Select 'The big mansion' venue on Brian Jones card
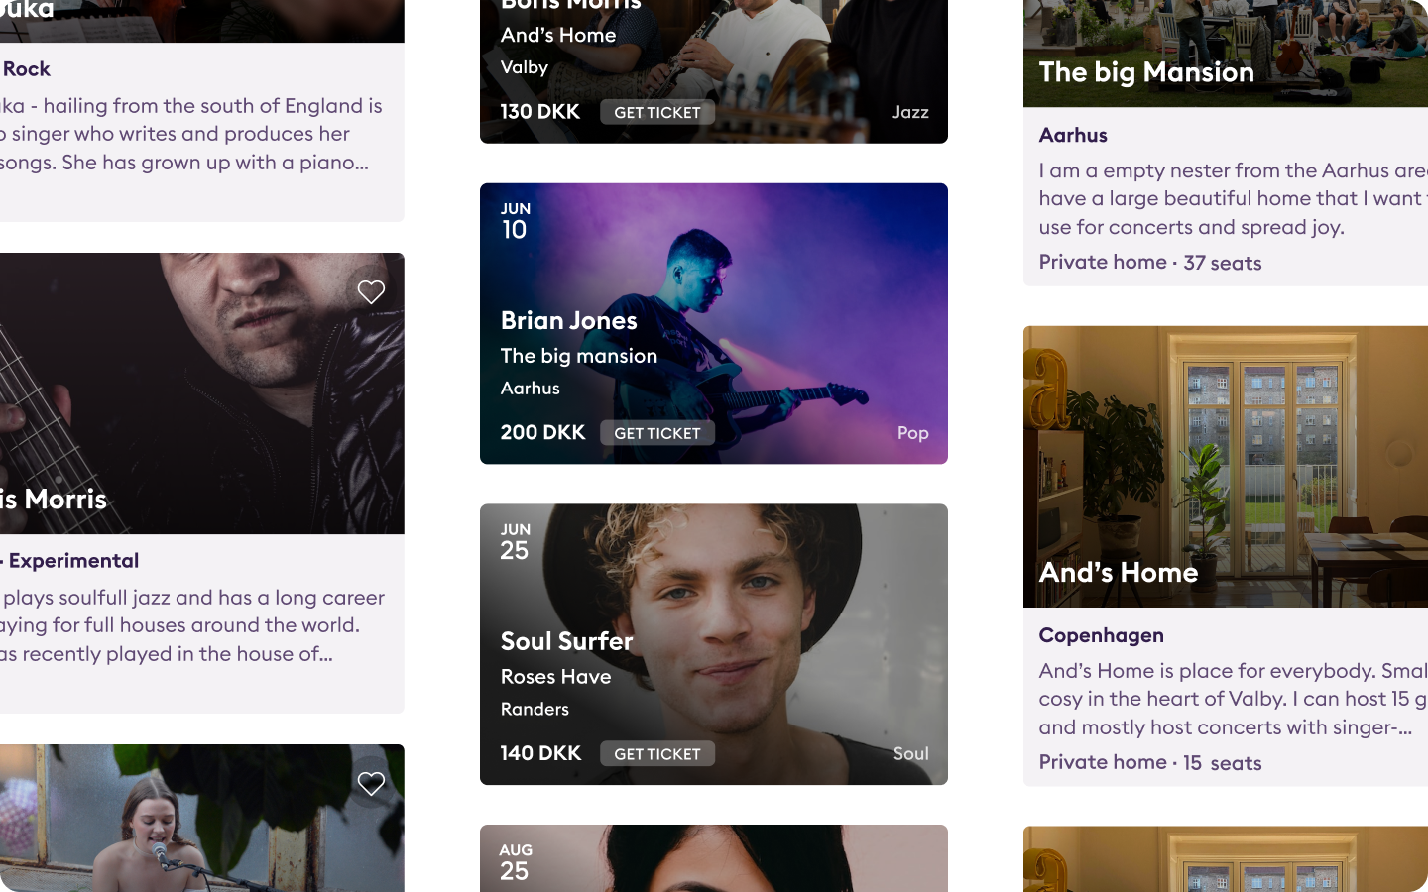1428x892 pixels. (x=578, y=356)
